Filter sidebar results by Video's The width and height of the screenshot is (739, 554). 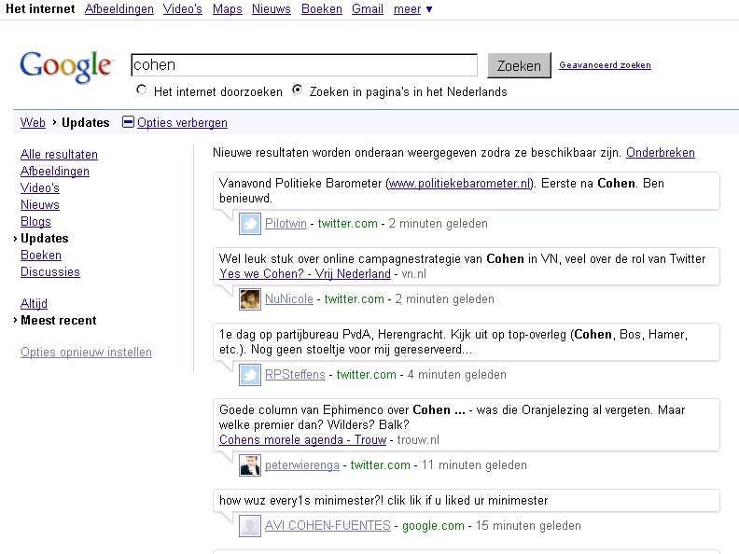coord(40,188)
